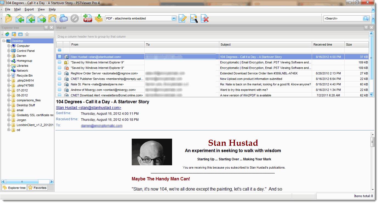Click the MHT file icon for Saved by IE9
The height and width of the screenshot is (204, 379).
(x=66, y=62)
